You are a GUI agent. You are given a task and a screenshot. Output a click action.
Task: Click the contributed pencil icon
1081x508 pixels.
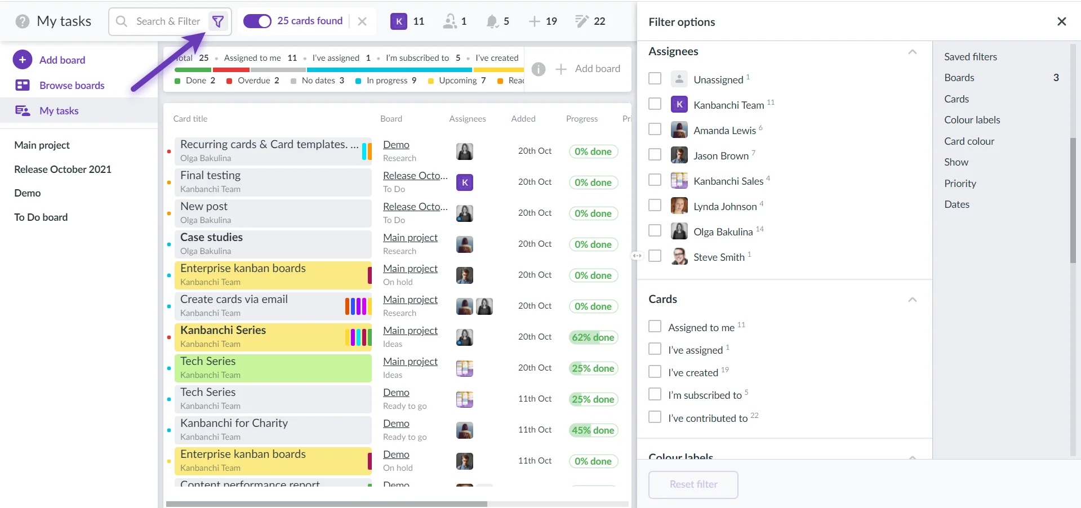[581, 21]
